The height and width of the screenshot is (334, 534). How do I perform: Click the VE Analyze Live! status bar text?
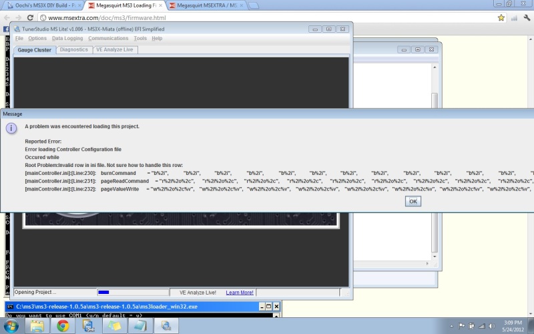198,293
